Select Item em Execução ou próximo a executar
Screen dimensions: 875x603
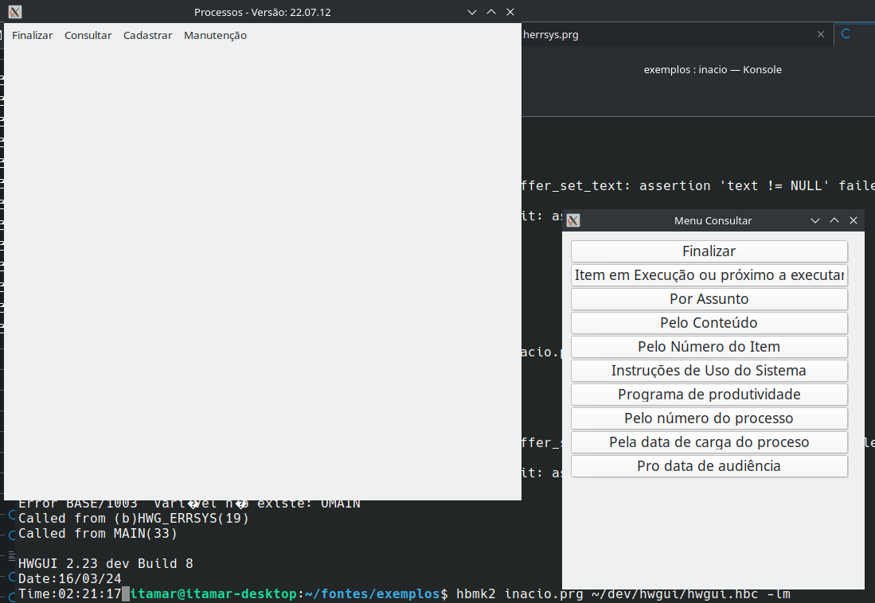pyautogui.click(x=709, y=275)
